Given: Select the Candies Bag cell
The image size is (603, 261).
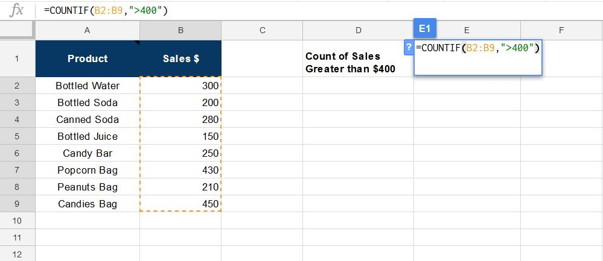Looking at the screenshot, I should [x=88, y=204].
